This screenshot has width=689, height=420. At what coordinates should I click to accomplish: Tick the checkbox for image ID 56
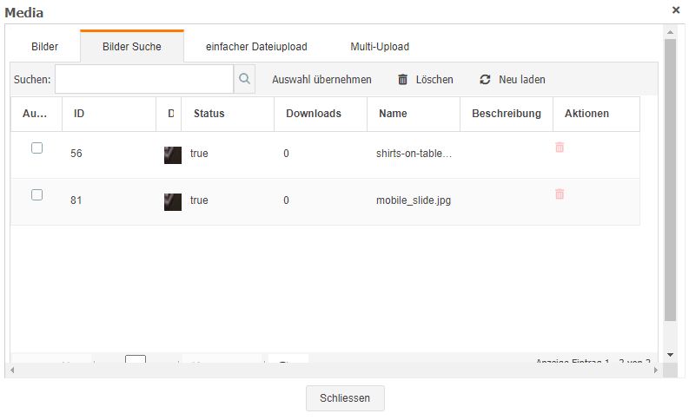(36, 148)
